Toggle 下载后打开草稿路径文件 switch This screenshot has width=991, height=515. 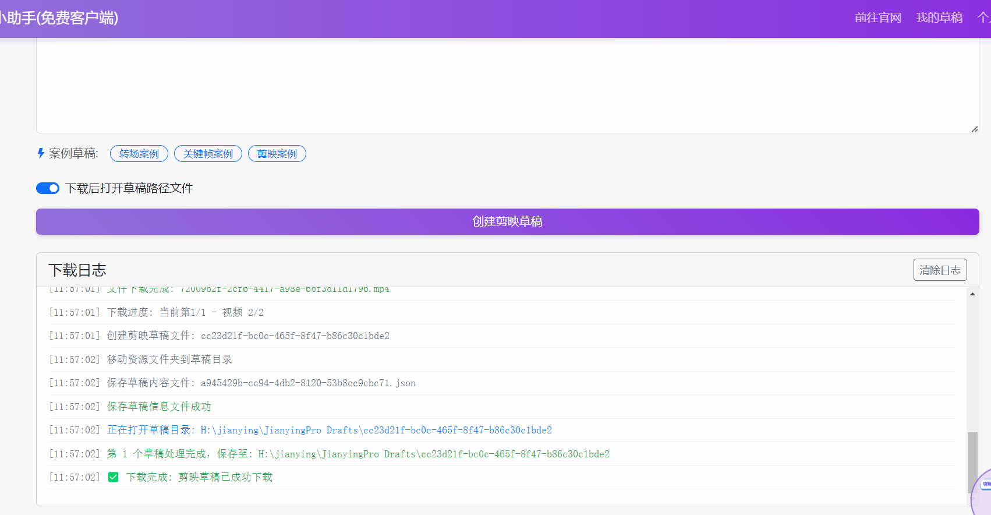click(x=48, y=188)
